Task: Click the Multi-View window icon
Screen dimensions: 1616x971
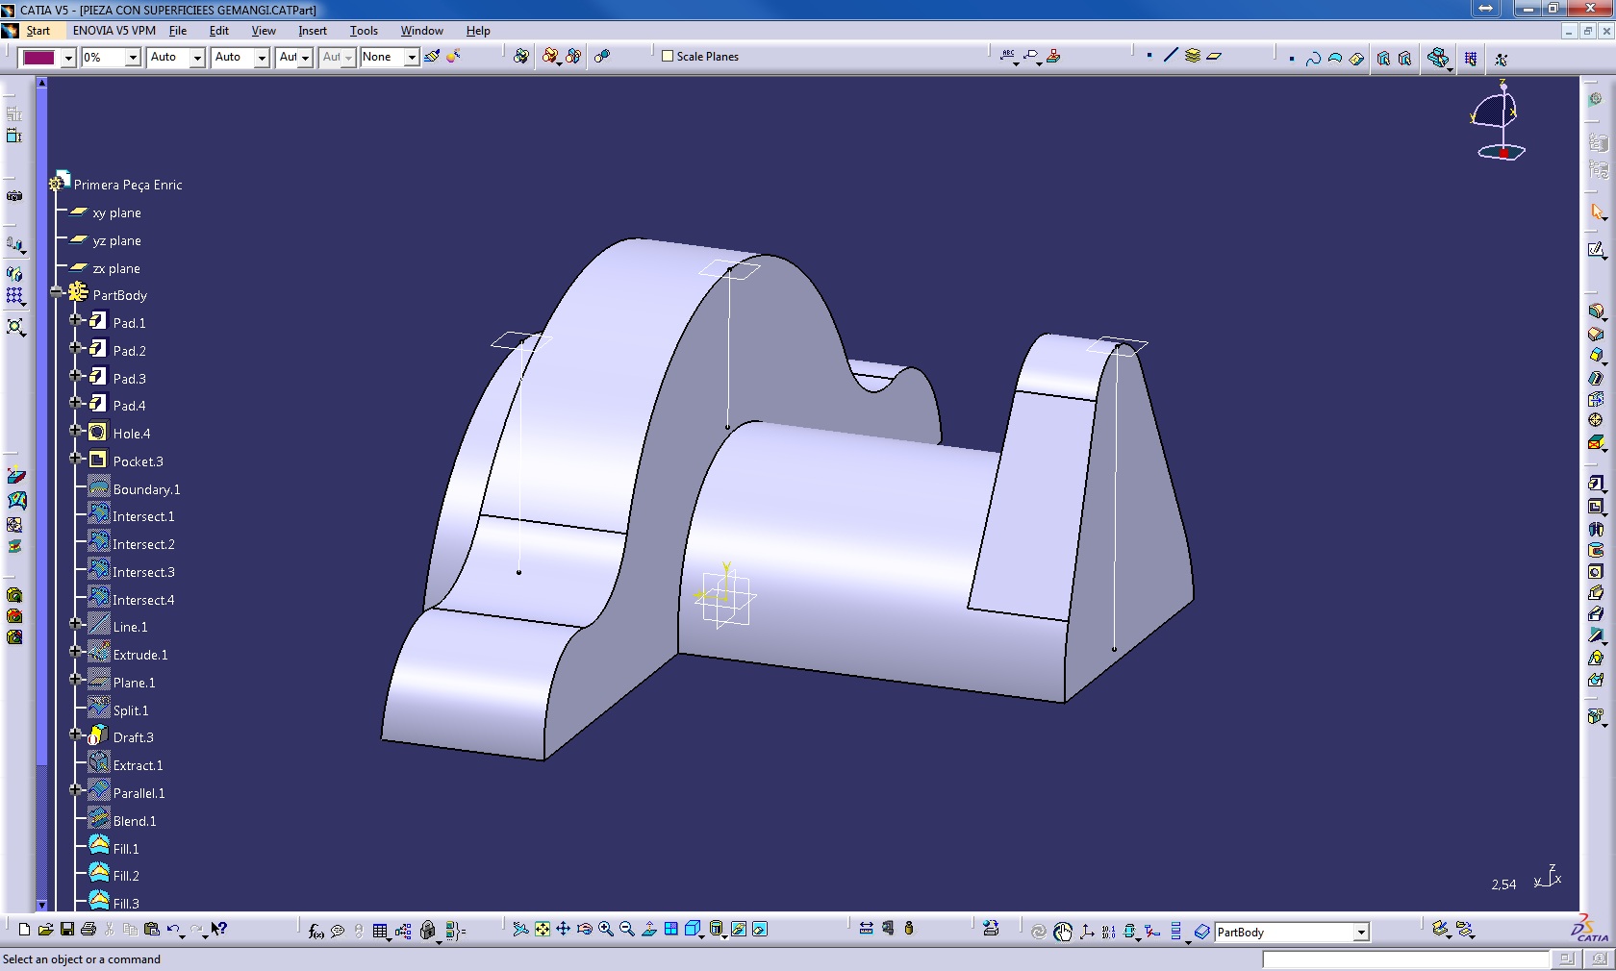Action: pyautogui.click(x=670, y=929)
